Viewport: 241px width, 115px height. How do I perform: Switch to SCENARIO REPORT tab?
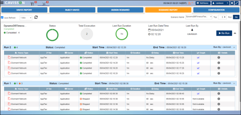(x=168, y=10)
